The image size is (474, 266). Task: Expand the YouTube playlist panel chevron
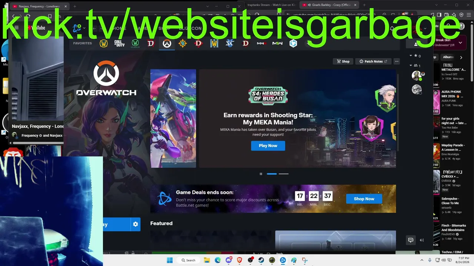coord(460,42)
